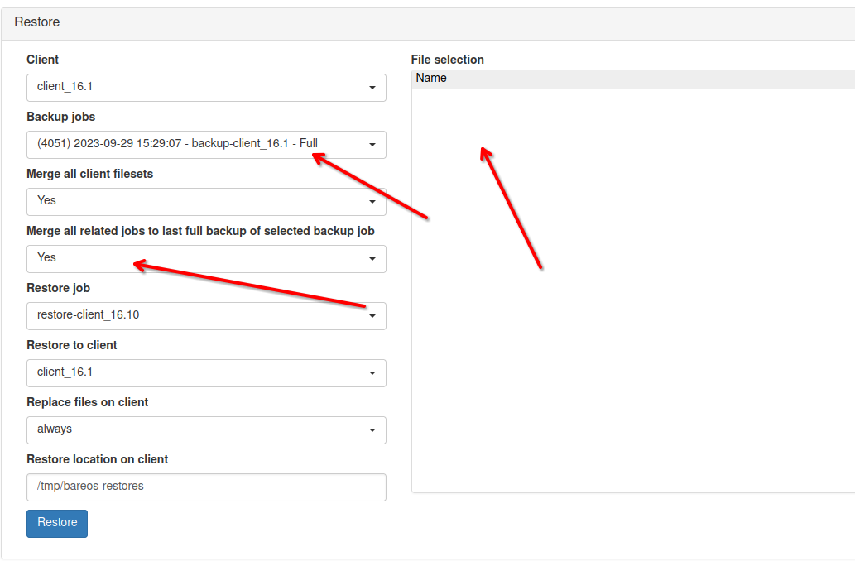
Task: Click the caret arrow in the Client dropdown
Action: (372, 88)
